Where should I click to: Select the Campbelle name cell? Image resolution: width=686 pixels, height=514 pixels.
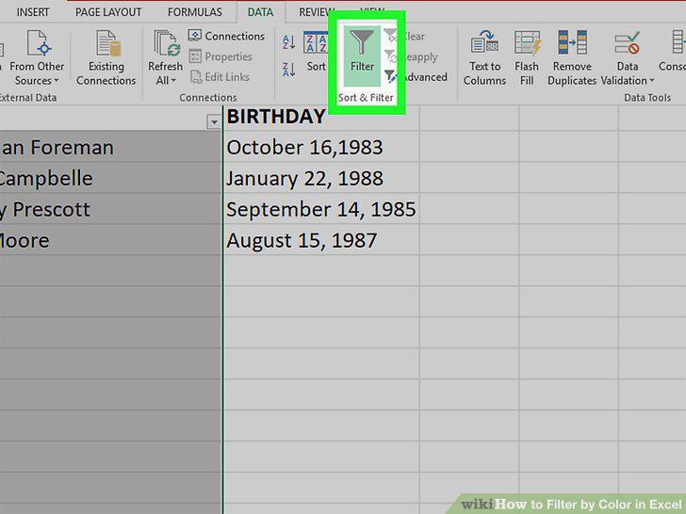pyautogui.click(x=110, y=178)
